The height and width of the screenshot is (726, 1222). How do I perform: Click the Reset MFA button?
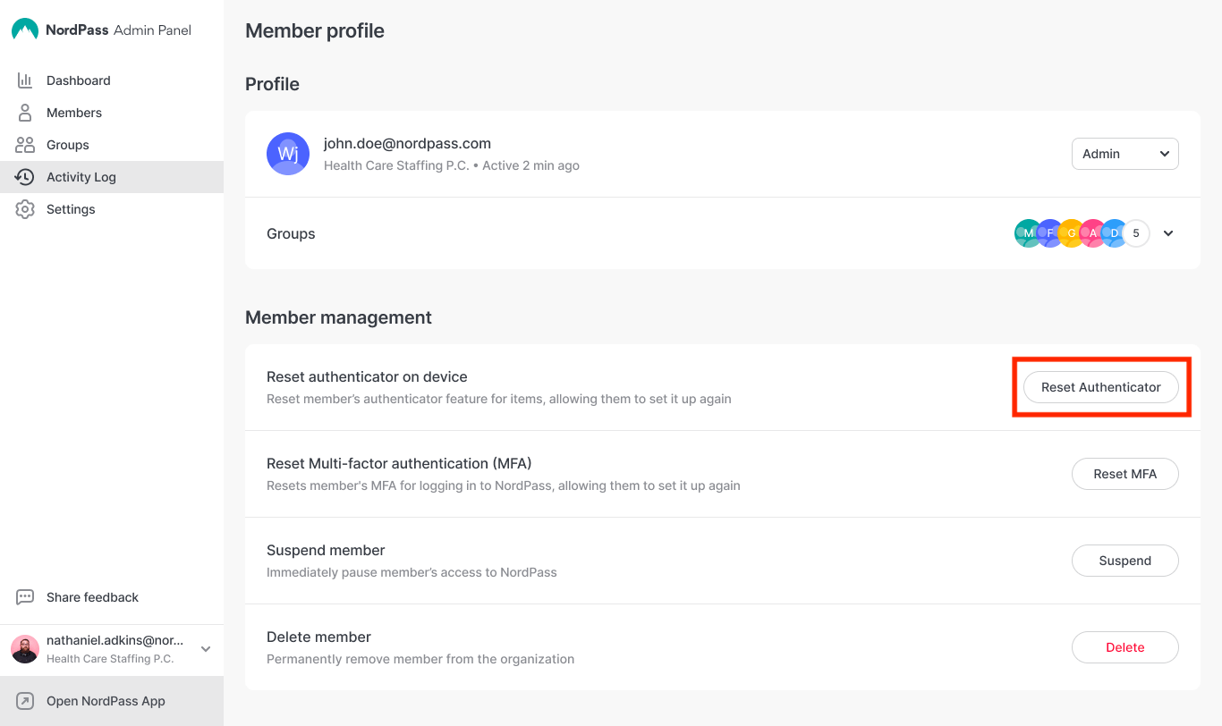pyautogui.click(x=1124, y=474)
